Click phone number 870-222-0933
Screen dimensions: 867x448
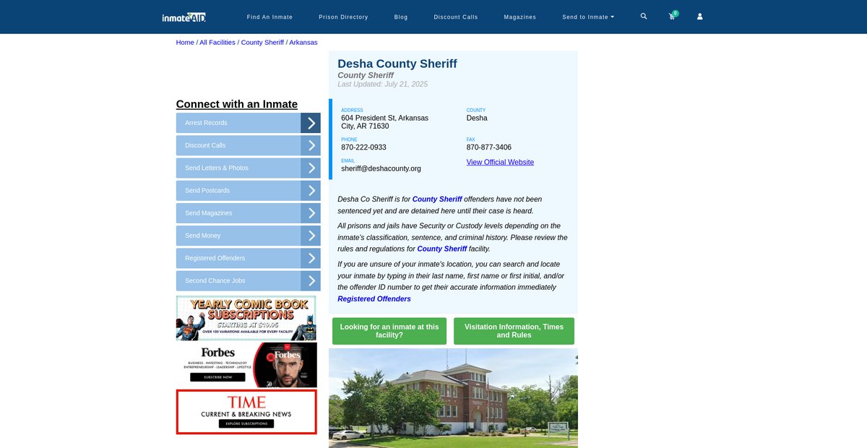[363, 147]
